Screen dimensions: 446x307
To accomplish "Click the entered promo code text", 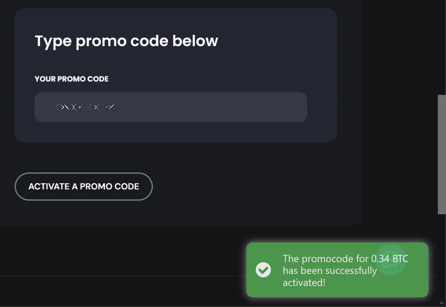I will point(85,107).
